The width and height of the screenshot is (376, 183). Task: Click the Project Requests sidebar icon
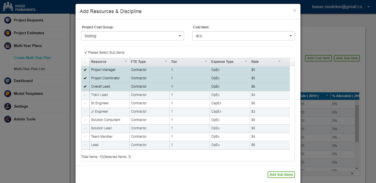click(8, 20)
